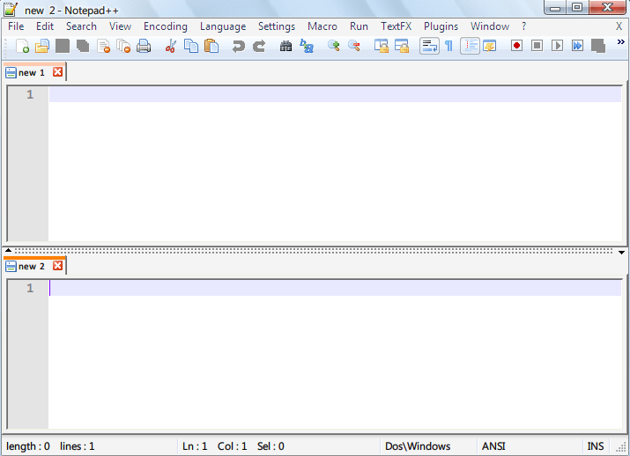This screenshot has width=630, height=456.
Task: Click the Playback macro icon
Action: click(557, 46)
